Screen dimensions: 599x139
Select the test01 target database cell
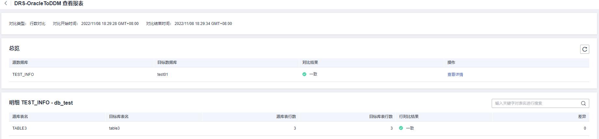(163, 75)
